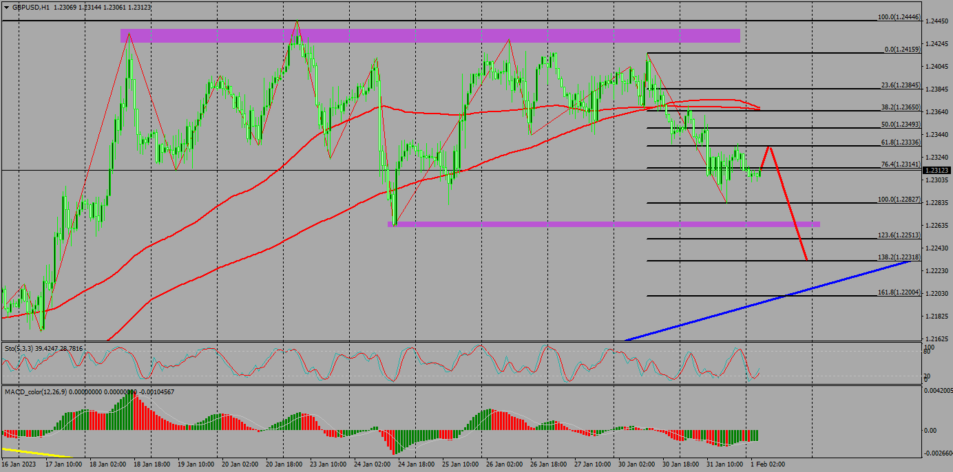Select the upper purple resistance zone rectangle

coord(430,36)
